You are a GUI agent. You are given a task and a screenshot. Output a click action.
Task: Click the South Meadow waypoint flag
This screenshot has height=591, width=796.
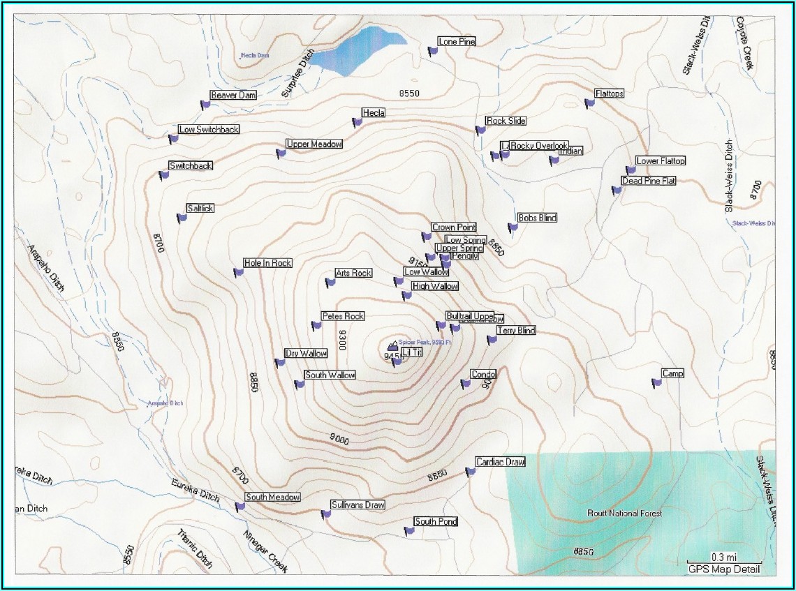coord(240,507)
